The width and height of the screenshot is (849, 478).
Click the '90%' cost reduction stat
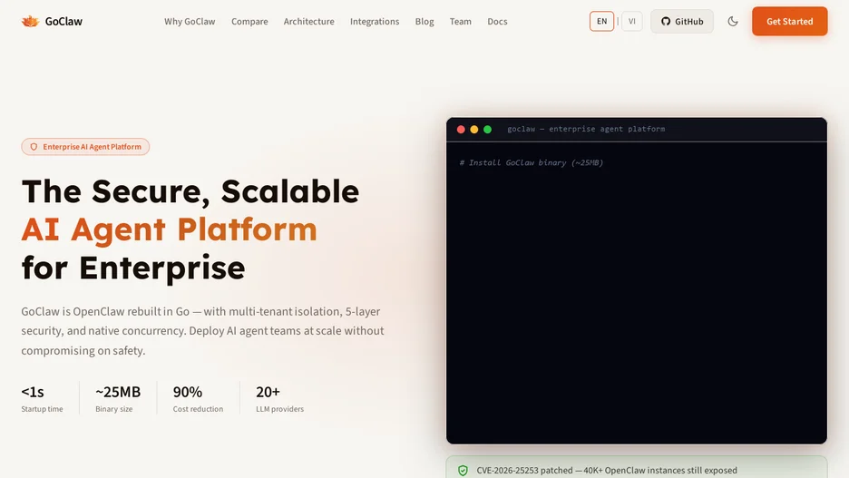coord(188,392)
